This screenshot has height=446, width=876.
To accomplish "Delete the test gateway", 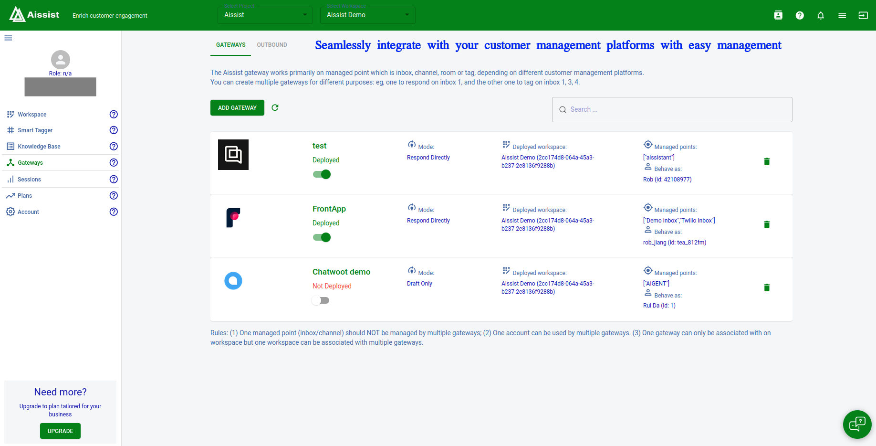I will tap(767, 161).
